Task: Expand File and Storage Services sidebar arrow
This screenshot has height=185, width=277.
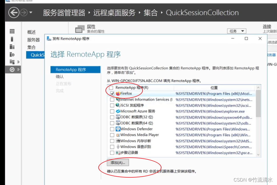Action: point(18,62)
